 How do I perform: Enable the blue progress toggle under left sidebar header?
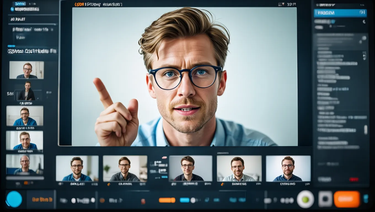pos(12,46)
